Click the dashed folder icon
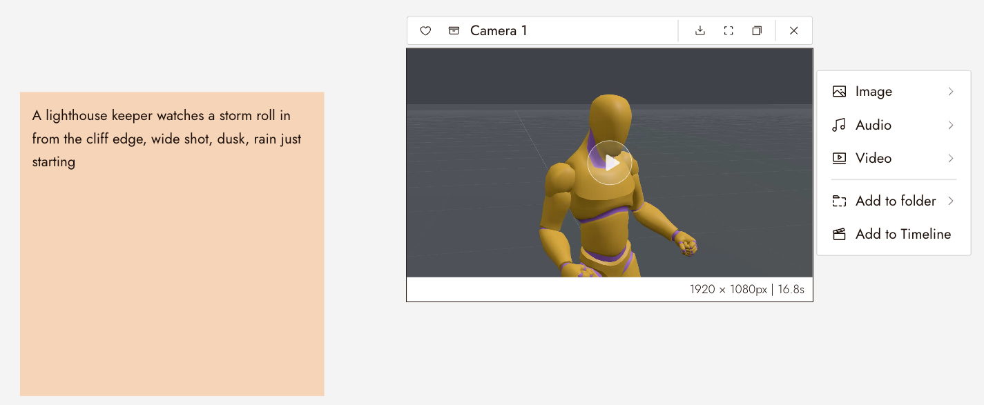 point(839,201)
